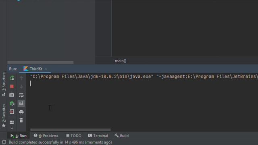
Task: Expand more run toolbar actions via the double-chevron
Action: (x=12, y=128)
